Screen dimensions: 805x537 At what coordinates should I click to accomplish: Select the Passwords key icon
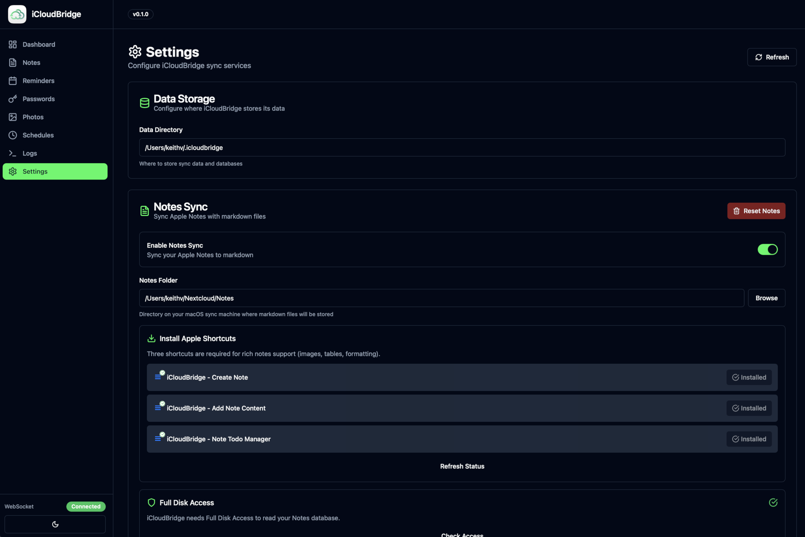(12, 98)
